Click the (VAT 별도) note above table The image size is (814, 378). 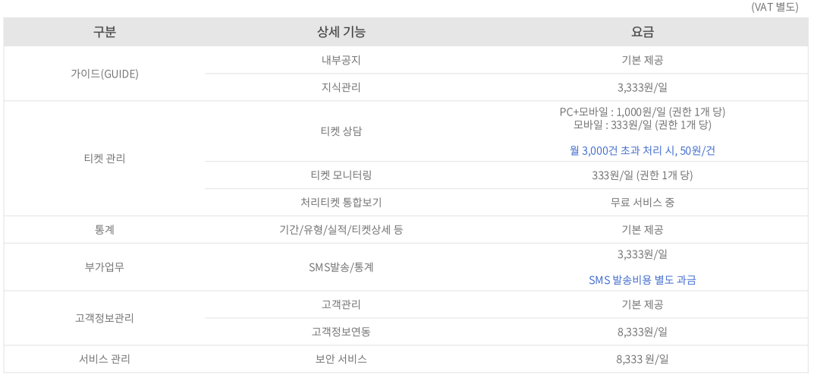(x=774, y=8)
